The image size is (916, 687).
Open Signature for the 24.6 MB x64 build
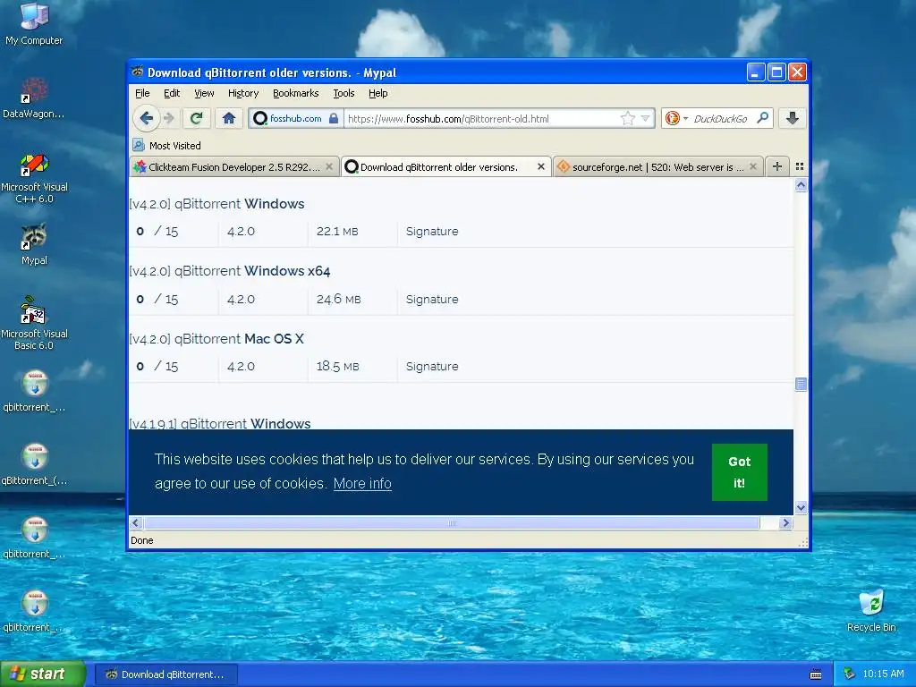432,299
